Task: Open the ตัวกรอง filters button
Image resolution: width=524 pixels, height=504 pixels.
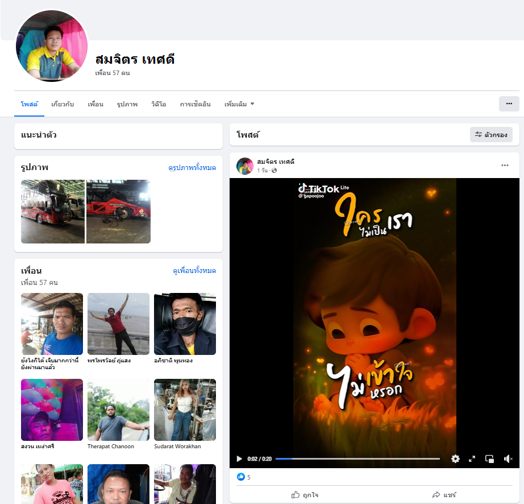Action: [x=491, y=135]
